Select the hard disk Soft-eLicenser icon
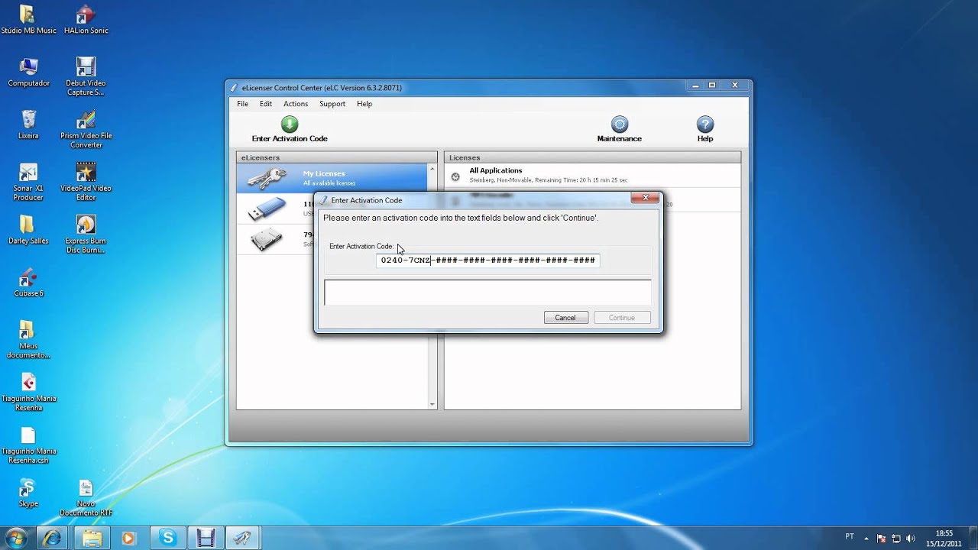 point(267,239)
